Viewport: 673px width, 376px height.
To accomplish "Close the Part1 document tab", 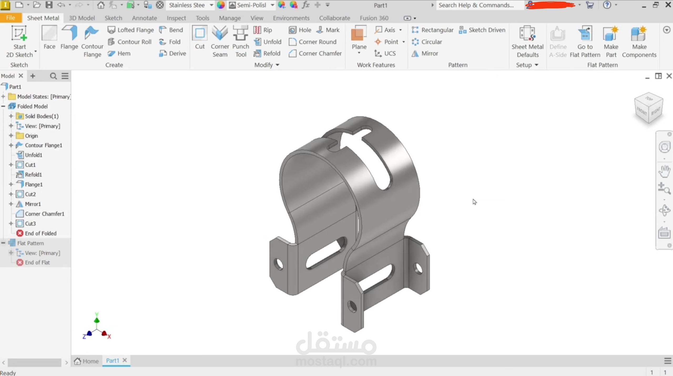I will click(x=125, y=360).
